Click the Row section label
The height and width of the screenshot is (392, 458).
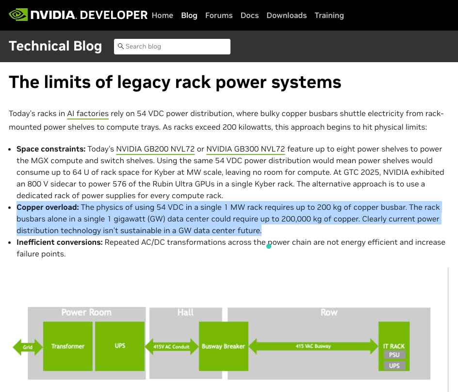[329, 312]
